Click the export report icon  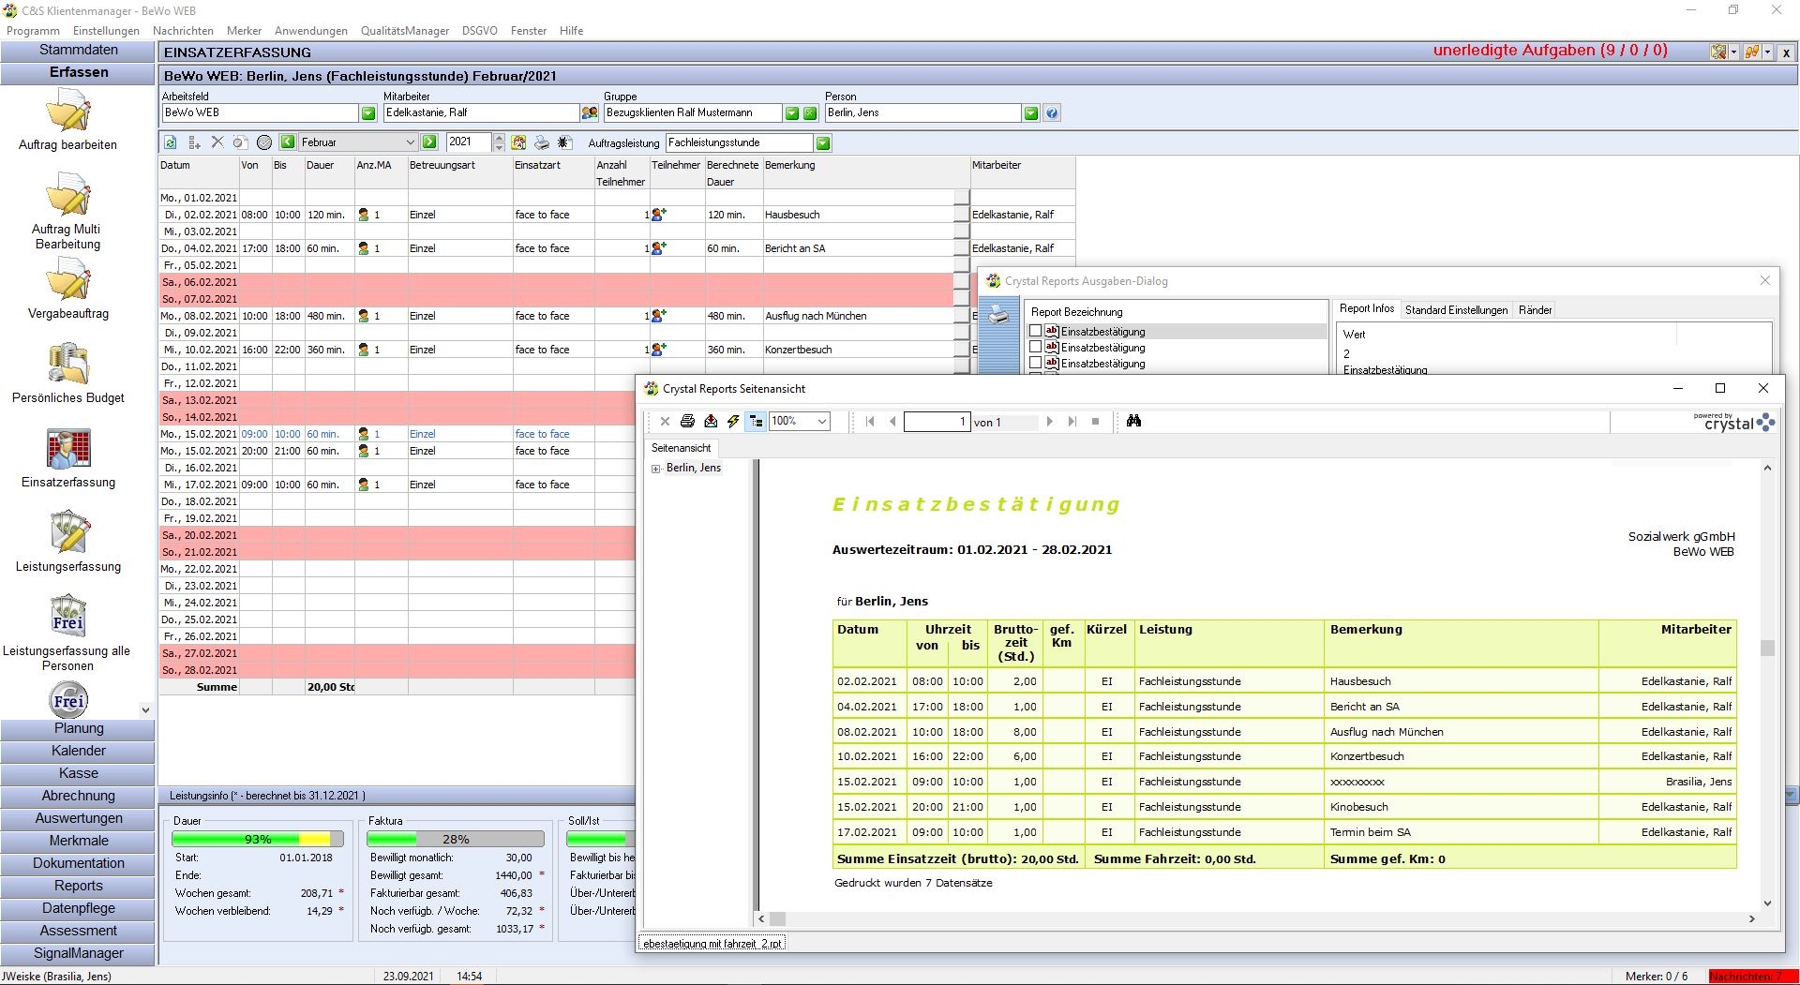[x=711, y=422]
